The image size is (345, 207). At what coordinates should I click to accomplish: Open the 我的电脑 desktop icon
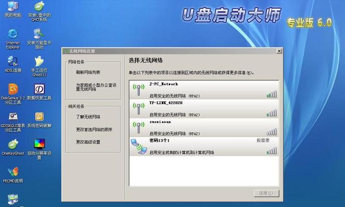13,9
